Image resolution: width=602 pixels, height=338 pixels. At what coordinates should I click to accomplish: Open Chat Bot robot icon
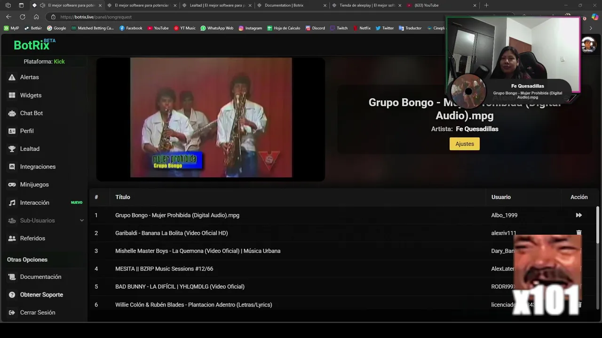[12, 113]
